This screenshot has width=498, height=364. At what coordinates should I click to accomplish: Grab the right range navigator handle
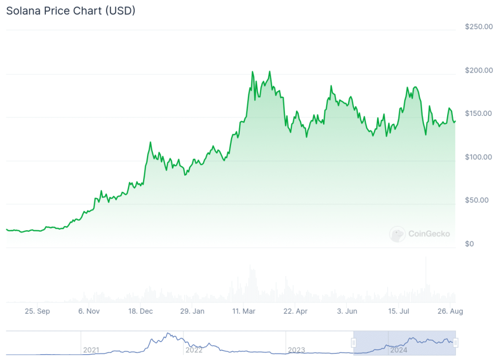456,343
